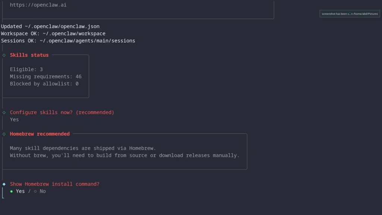Click the diamond icon beside Homebrew recommended

[4, 134]
